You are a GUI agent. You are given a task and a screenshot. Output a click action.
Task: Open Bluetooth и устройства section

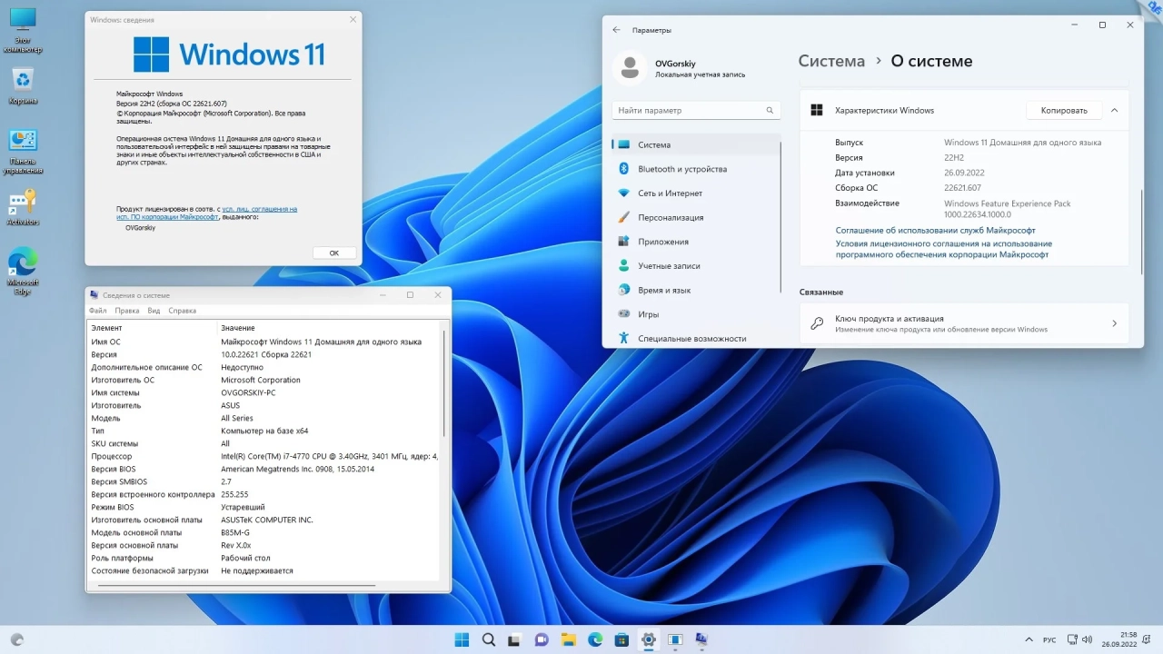(696, 169)
